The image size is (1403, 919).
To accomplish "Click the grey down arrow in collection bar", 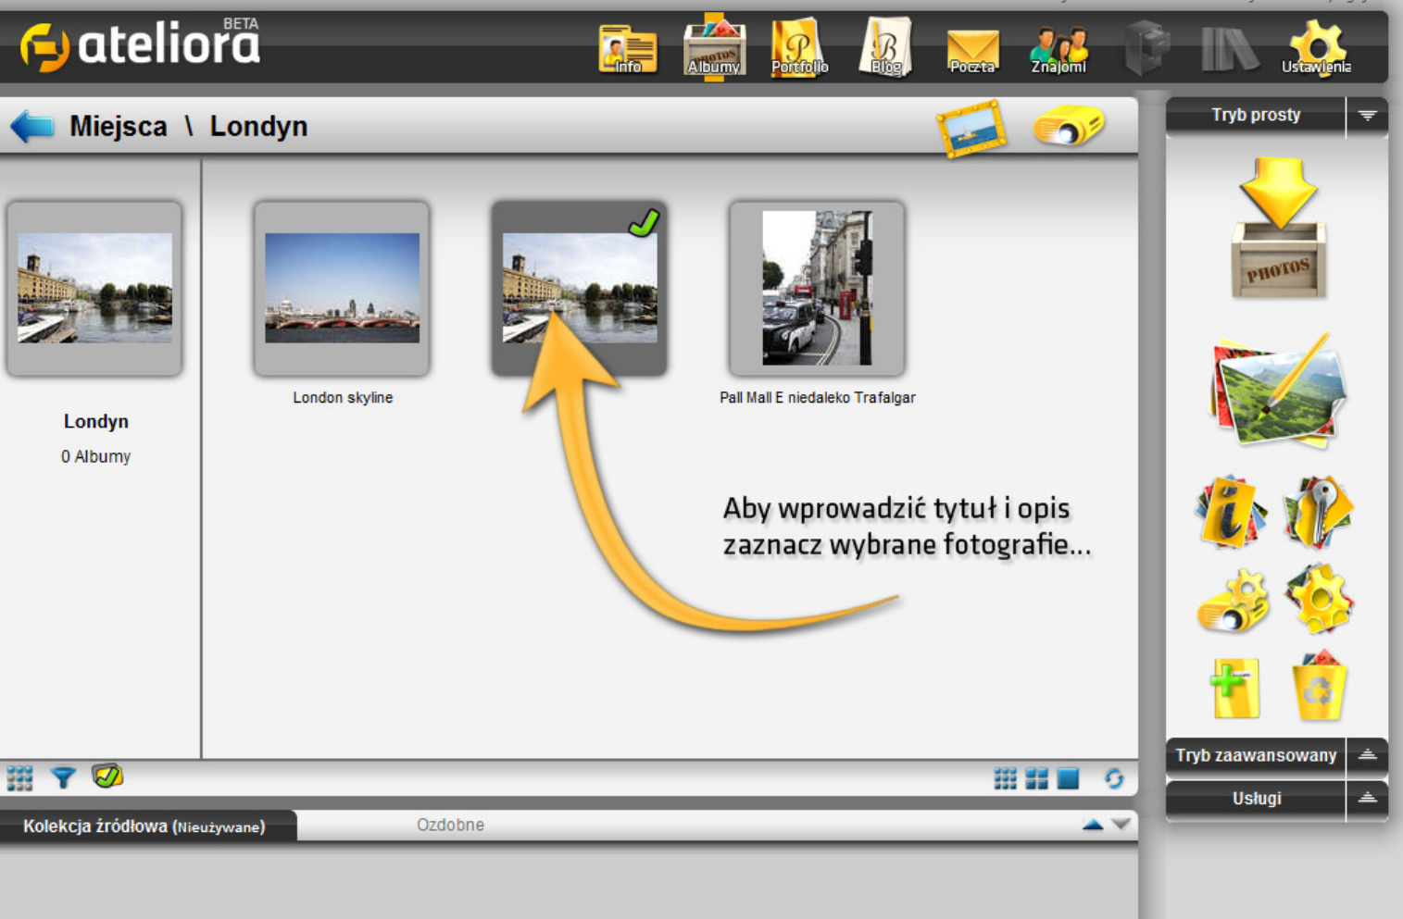I will pyautogui.click(x=1121, y=825).
